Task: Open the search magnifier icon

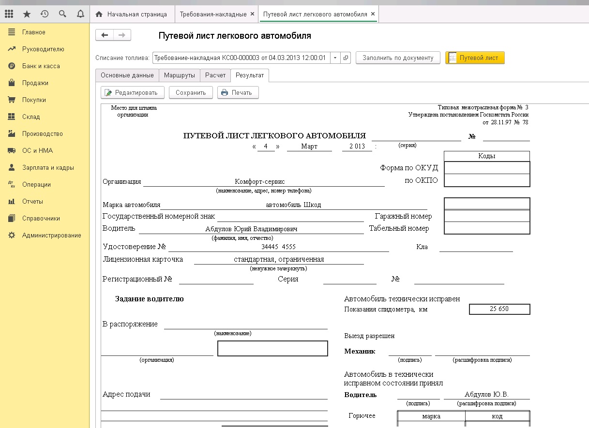Action: pos(62,15)
